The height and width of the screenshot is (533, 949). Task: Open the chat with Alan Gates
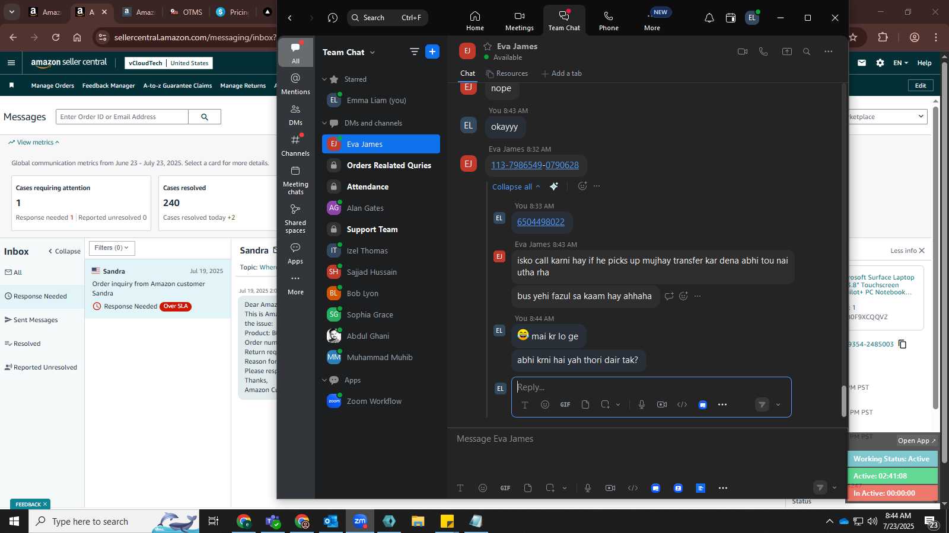click(x=381, y=208)
